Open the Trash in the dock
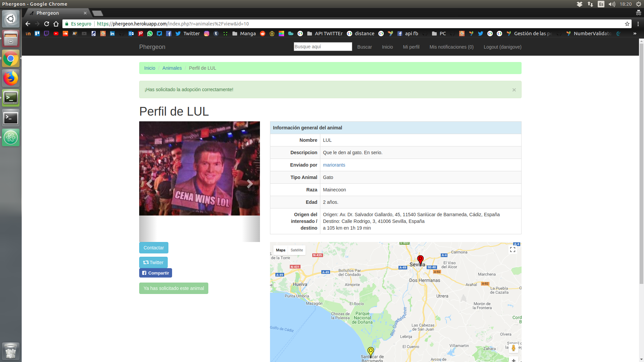 (x=11, y=351)
